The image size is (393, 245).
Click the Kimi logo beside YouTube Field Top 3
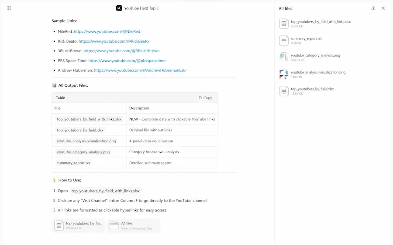click(119, 8)
